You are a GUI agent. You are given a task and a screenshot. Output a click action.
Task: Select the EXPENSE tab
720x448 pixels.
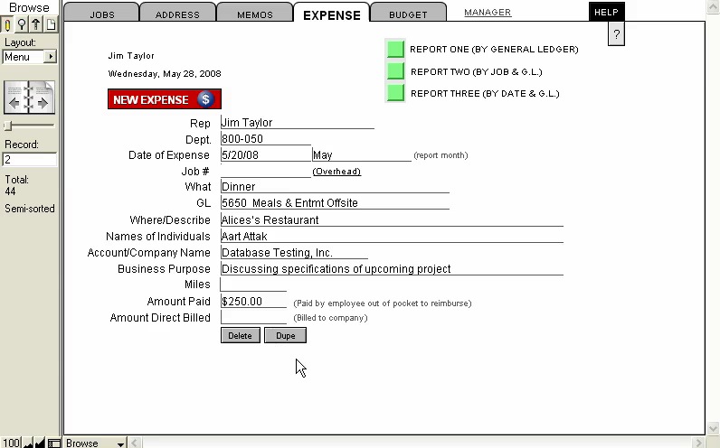[332, 14]
